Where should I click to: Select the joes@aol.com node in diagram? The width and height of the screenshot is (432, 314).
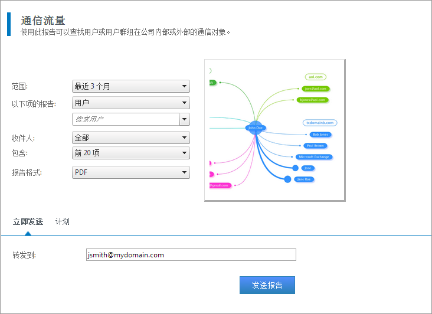[x=315, y=89]
